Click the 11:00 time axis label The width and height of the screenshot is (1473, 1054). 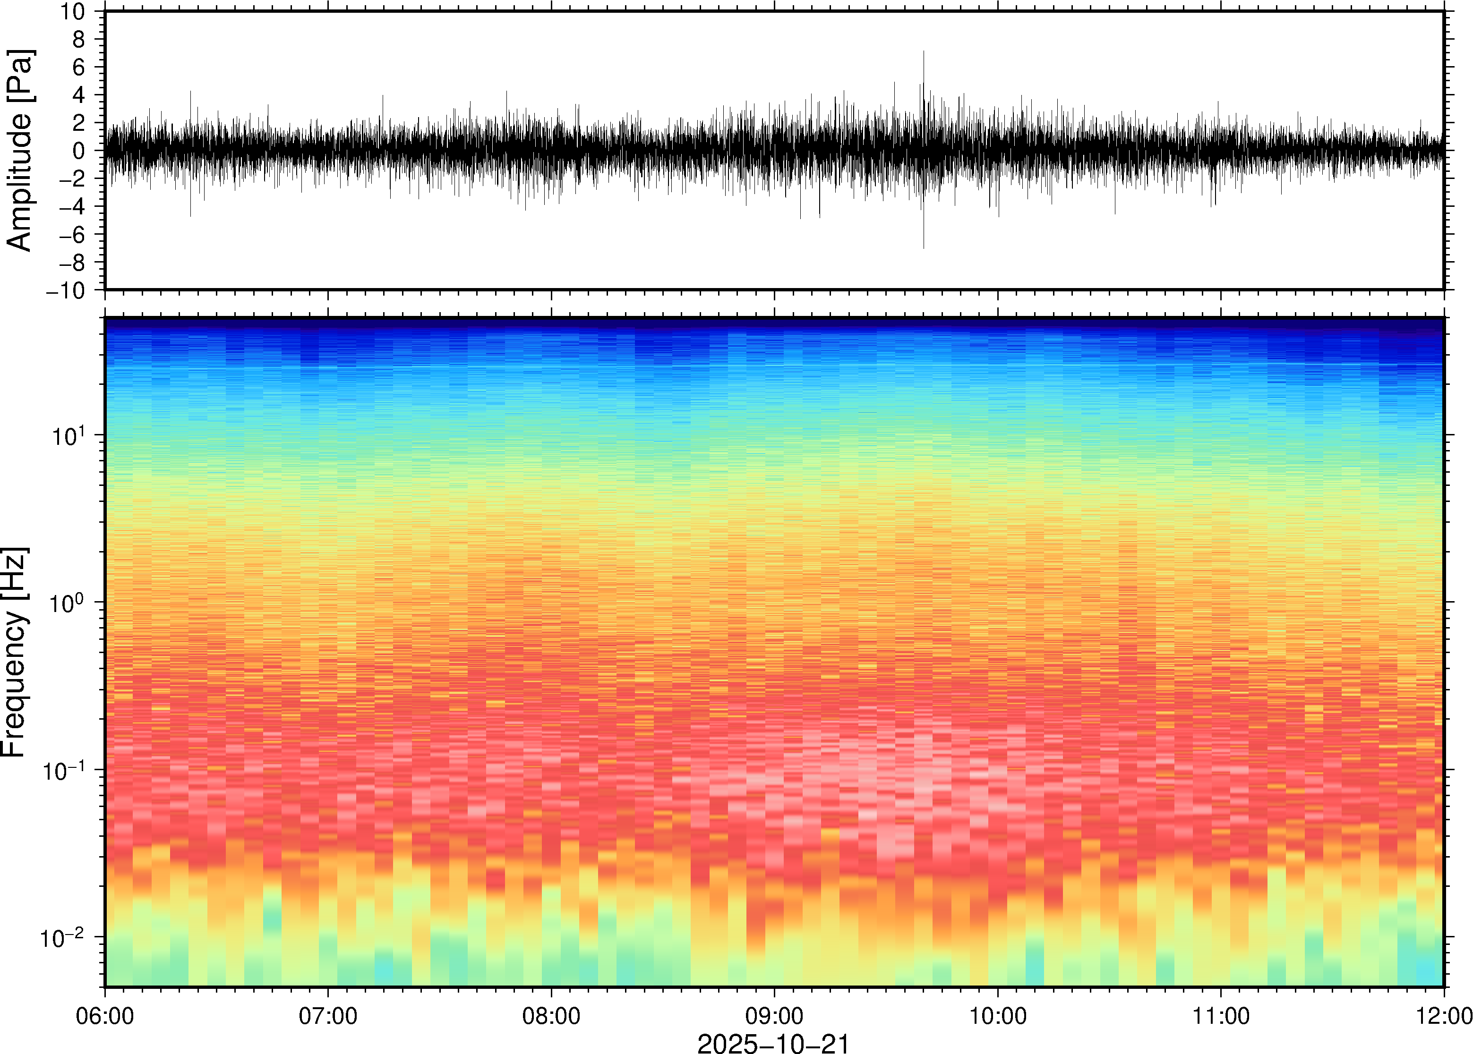click(x=1220, y=1015)
